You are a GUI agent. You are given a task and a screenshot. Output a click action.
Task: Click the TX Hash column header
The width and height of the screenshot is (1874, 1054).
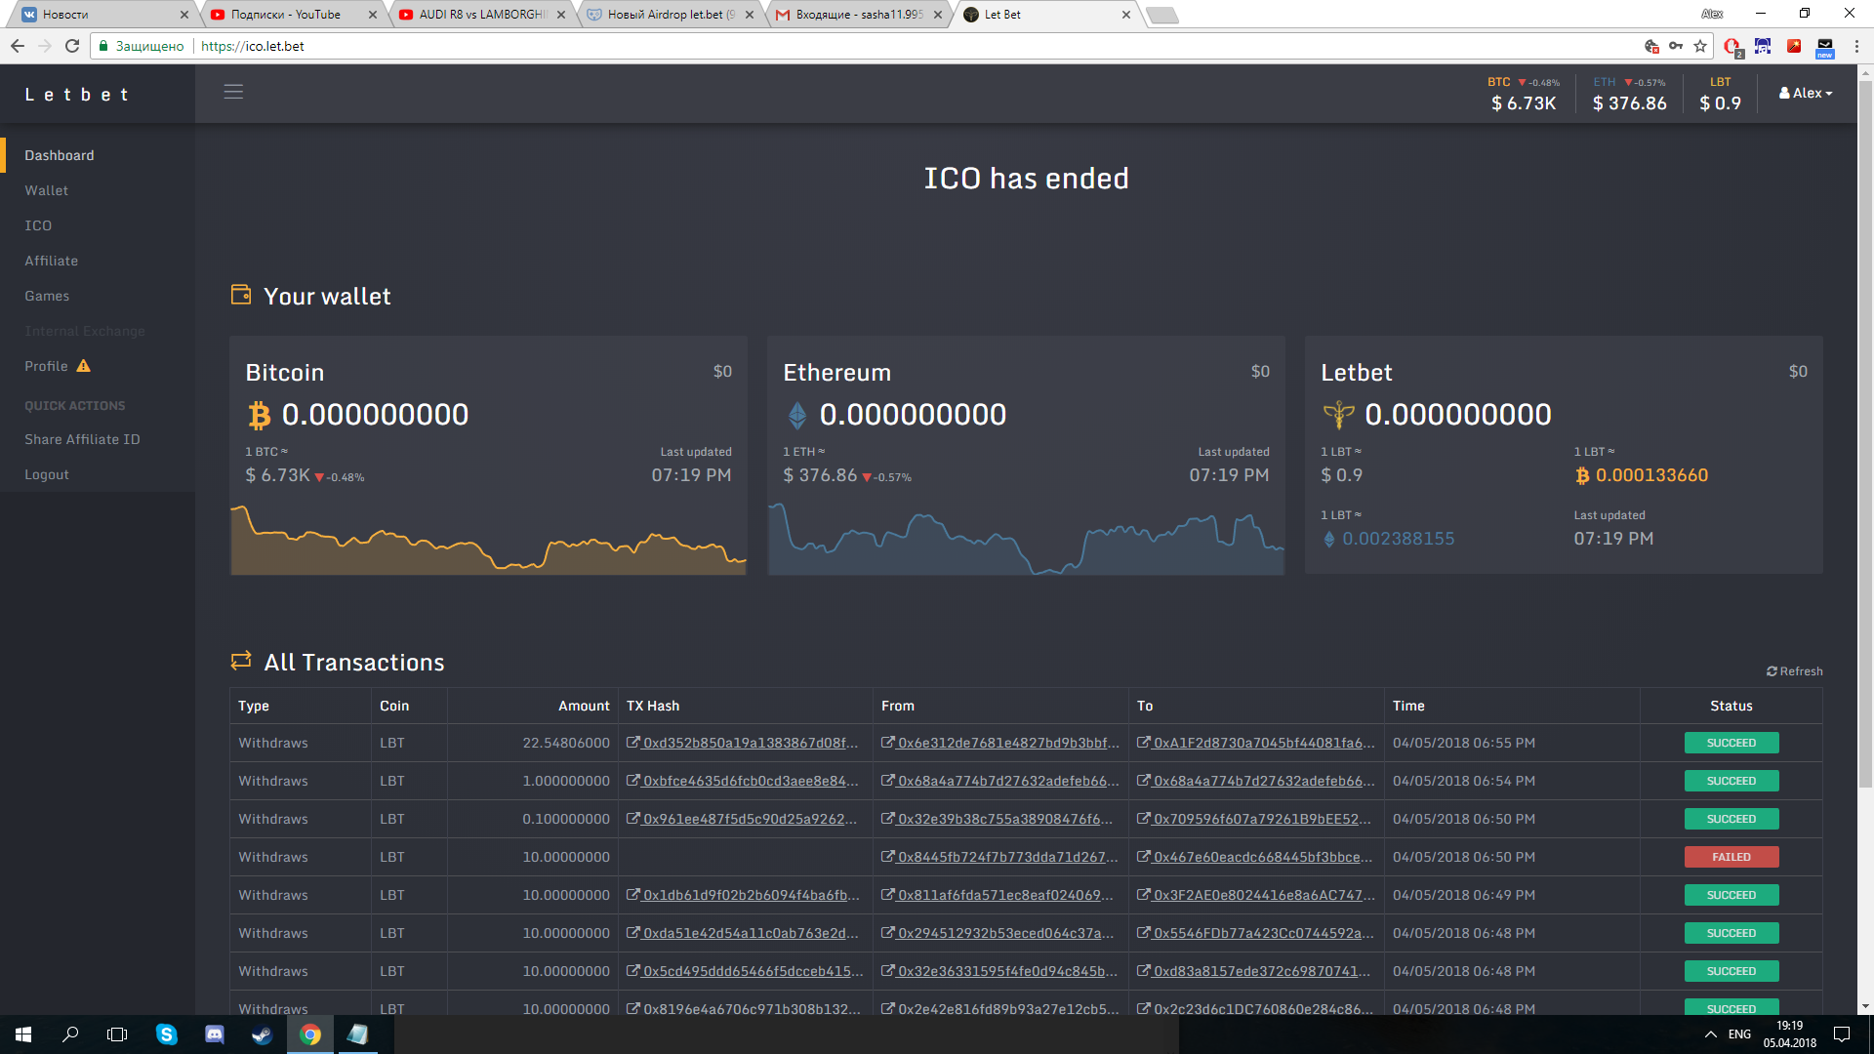point(653,706)
